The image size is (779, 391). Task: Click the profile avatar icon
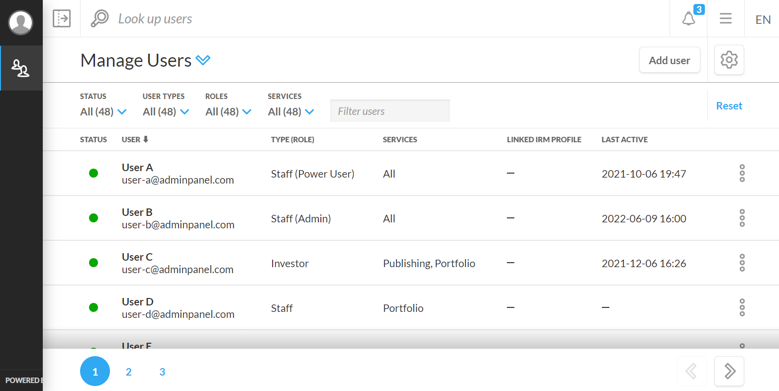(x=21, y=22)
